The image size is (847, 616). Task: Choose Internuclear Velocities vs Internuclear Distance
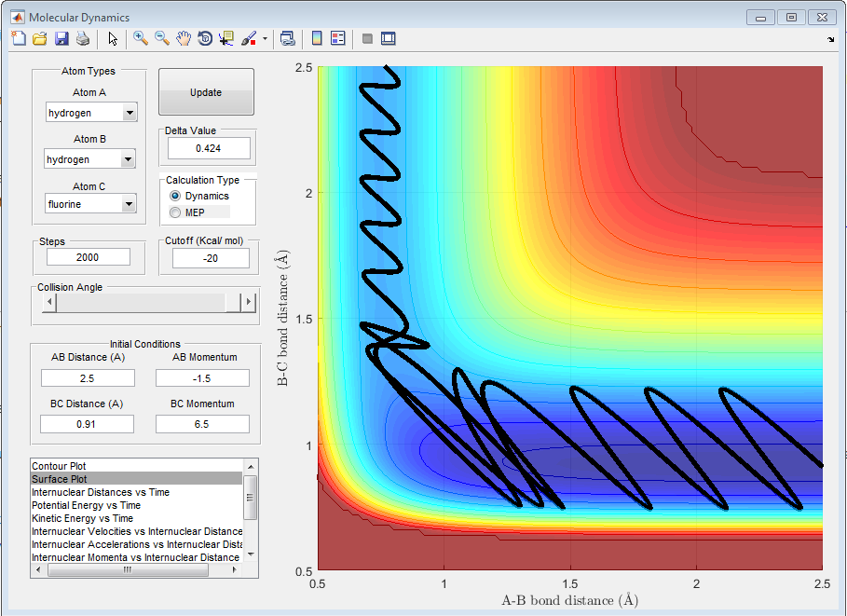click(136, 531)
